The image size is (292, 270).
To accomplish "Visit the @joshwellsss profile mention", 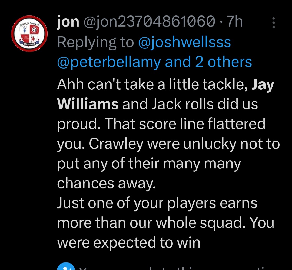I will point(185,42).
